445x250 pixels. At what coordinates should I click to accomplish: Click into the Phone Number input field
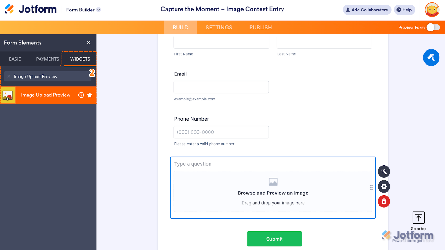[221, 132]
